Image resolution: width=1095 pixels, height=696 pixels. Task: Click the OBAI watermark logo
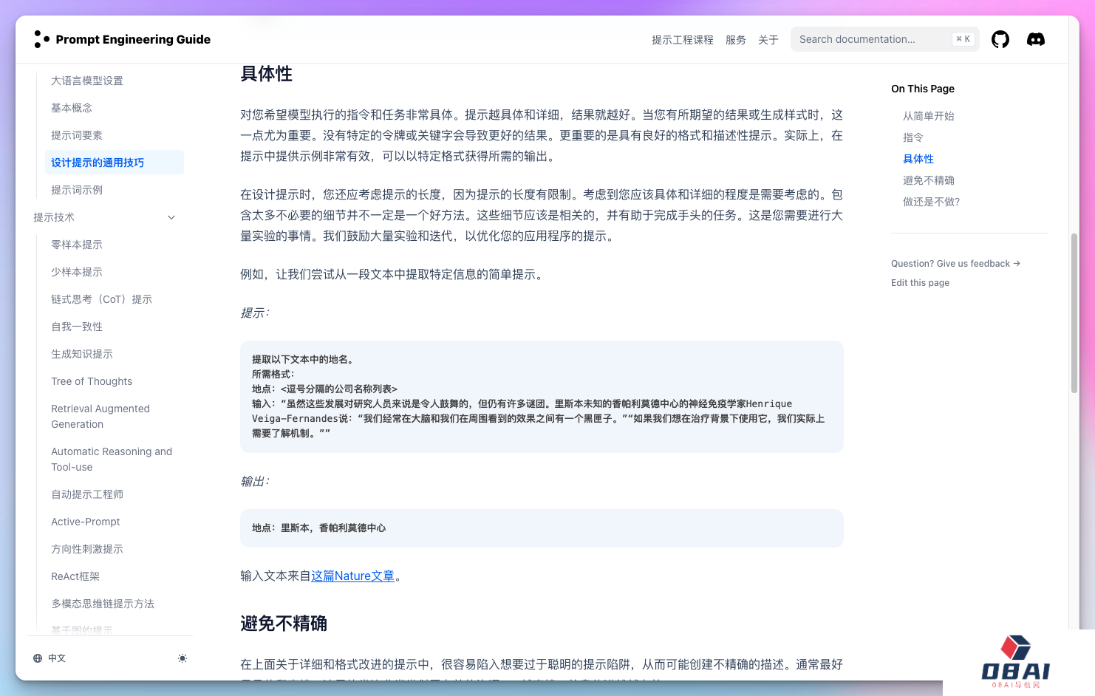click(x=1015, y=661)
